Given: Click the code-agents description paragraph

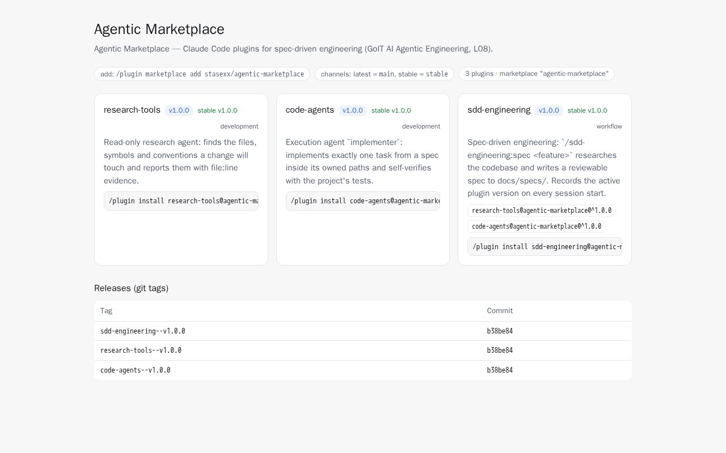Looking at the screenshot, I should (x=363, y=161).
